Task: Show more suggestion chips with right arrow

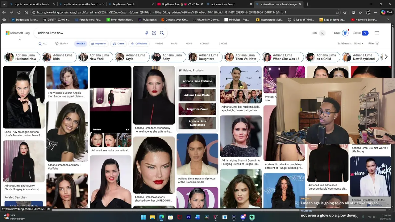Action: pos(386,57)
